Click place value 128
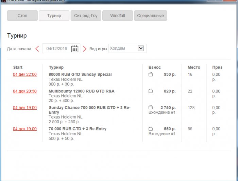The image size is (238, 181). [x=191, y=108]
